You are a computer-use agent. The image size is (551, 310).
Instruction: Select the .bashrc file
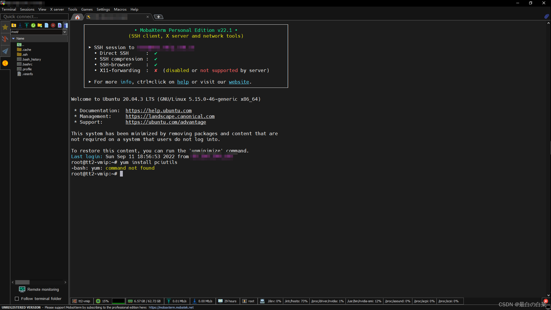click(x=25, y=64)
